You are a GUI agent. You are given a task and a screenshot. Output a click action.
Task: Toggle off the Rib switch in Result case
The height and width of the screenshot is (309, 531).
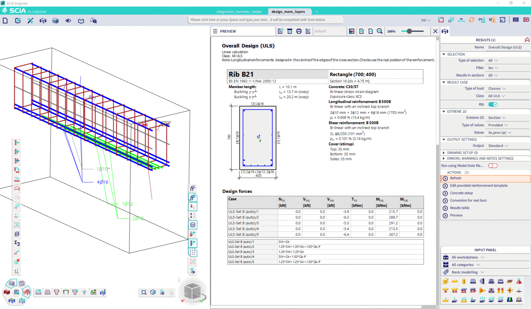[493, 104]
